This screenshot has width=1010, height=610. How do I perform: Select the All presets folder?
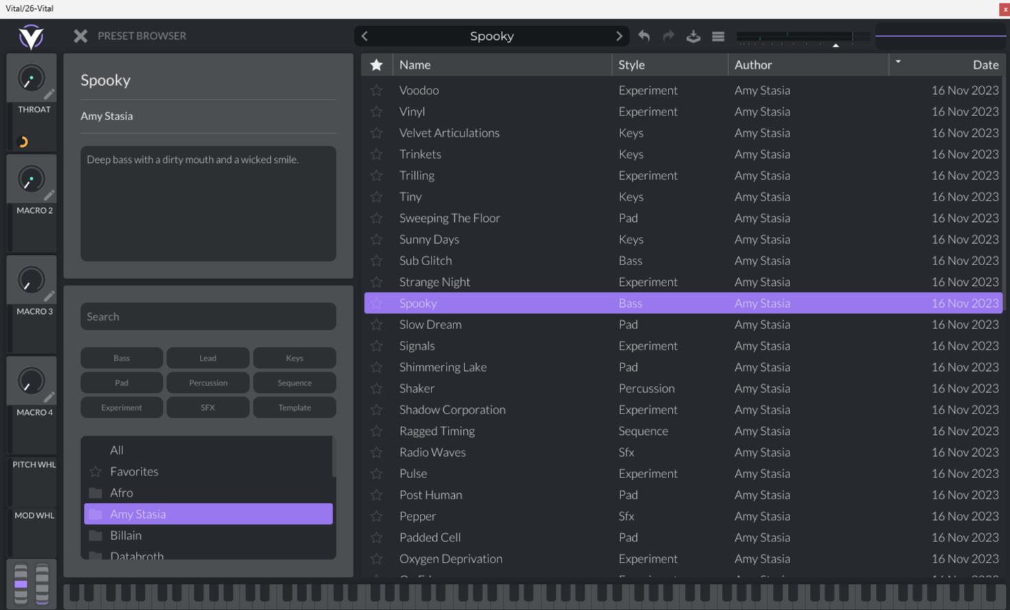(x=207, y=450)
